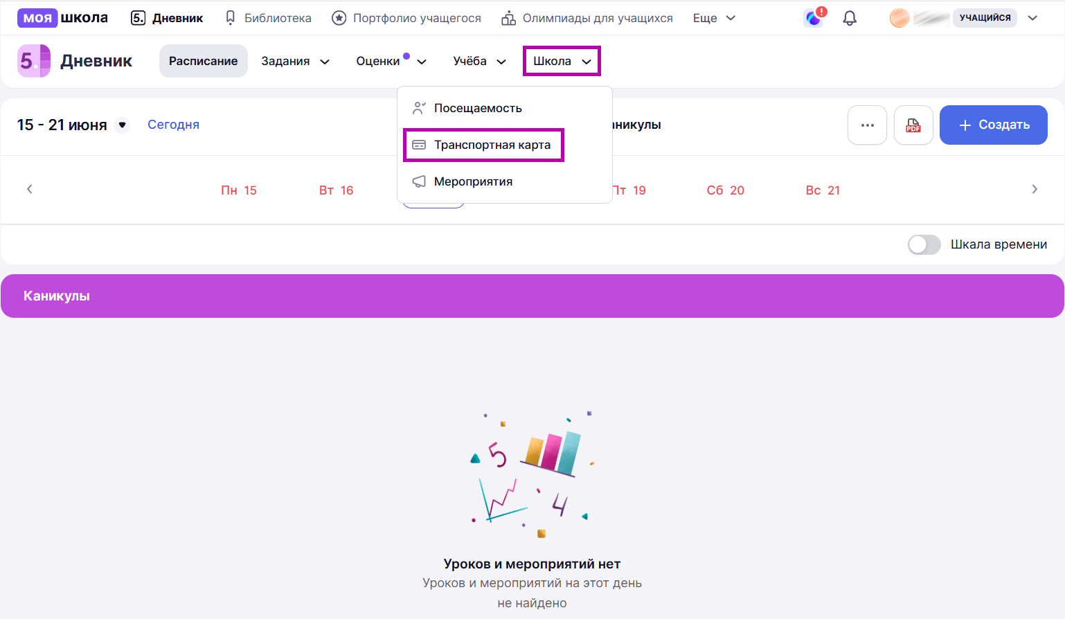The image size is (1065, 619).
Task: Collapse the Школа dropdown menu
Action: pyautogui.click(x=562, y=61)
